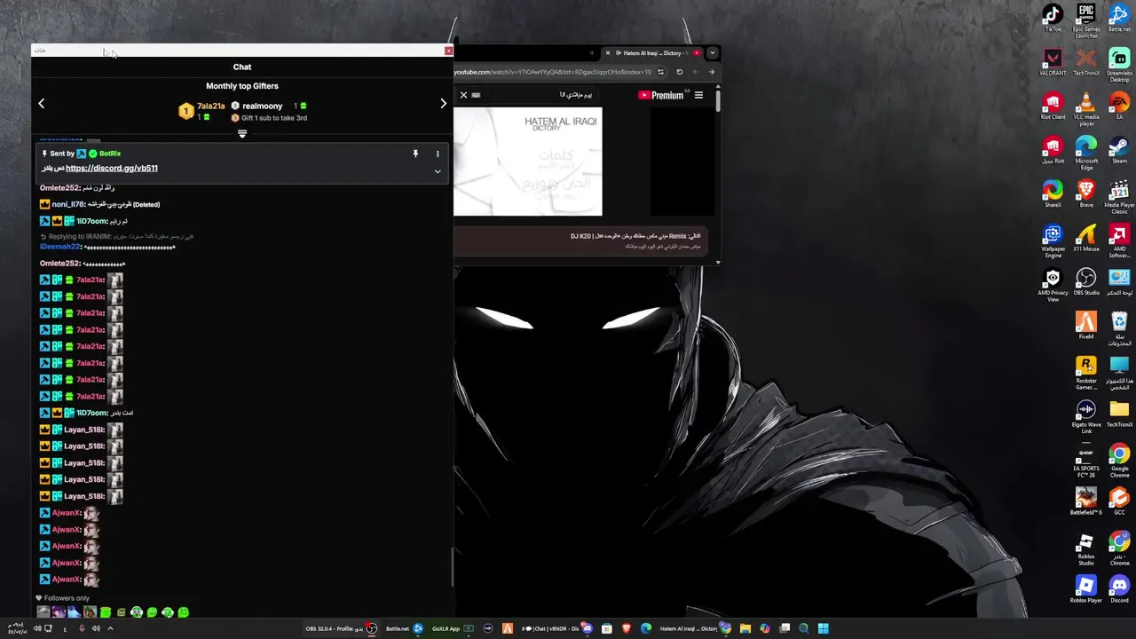Screen dimensions: 1136x639
Task: Open the TikTok desktop shortcut
Action: [x=1053, y=17]
